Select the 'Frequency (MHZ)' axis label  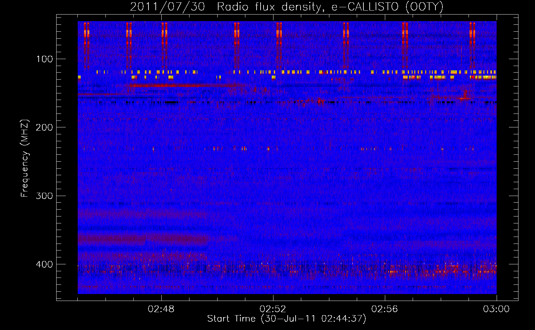(25, 158)
